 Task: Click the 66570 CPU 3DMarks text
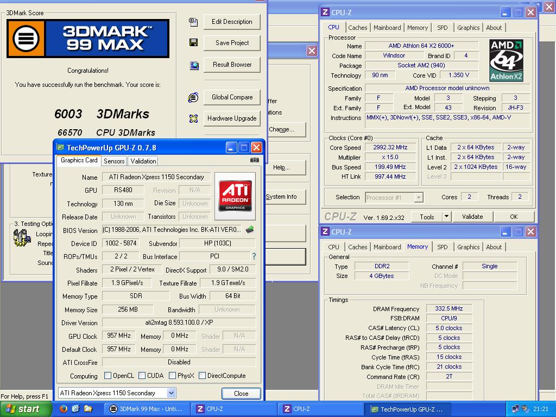[x=106, y=132]
